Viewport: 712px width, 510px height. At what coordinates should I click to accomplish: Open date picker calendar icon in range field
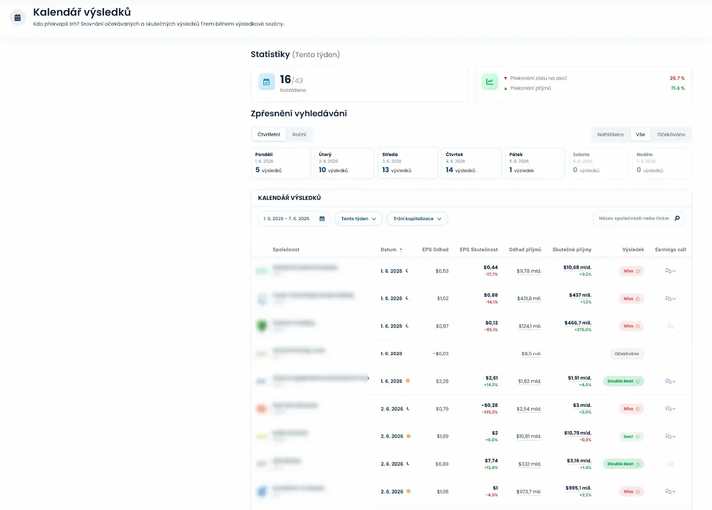(x=322, y=219)
